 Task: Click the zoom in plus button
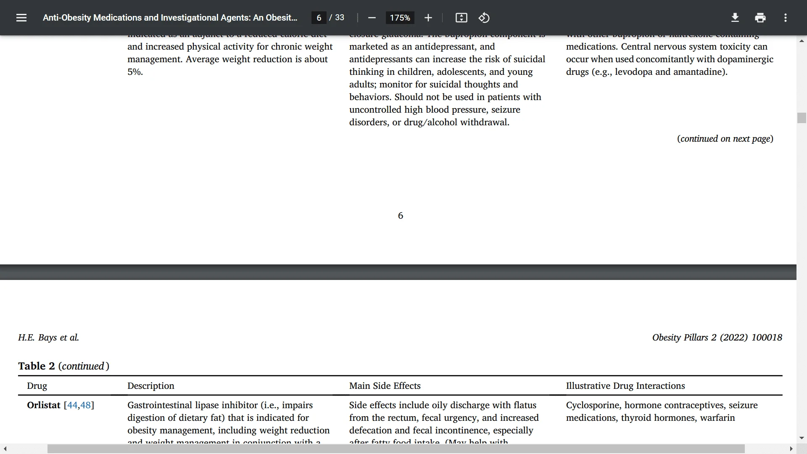tap(428, 18)
